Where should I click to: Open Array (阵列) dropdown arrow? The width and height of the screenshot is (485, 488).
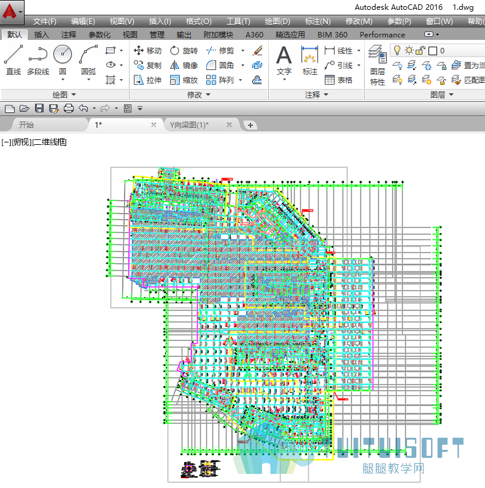[240, 80]
